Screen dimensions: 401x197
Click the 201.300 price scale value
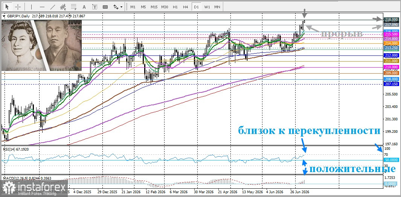point(391,119)
